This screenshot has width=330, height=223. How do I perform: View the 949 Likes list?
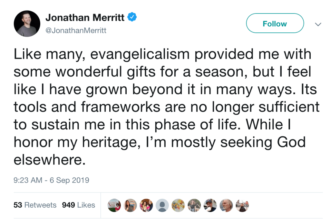click(78, 205)
